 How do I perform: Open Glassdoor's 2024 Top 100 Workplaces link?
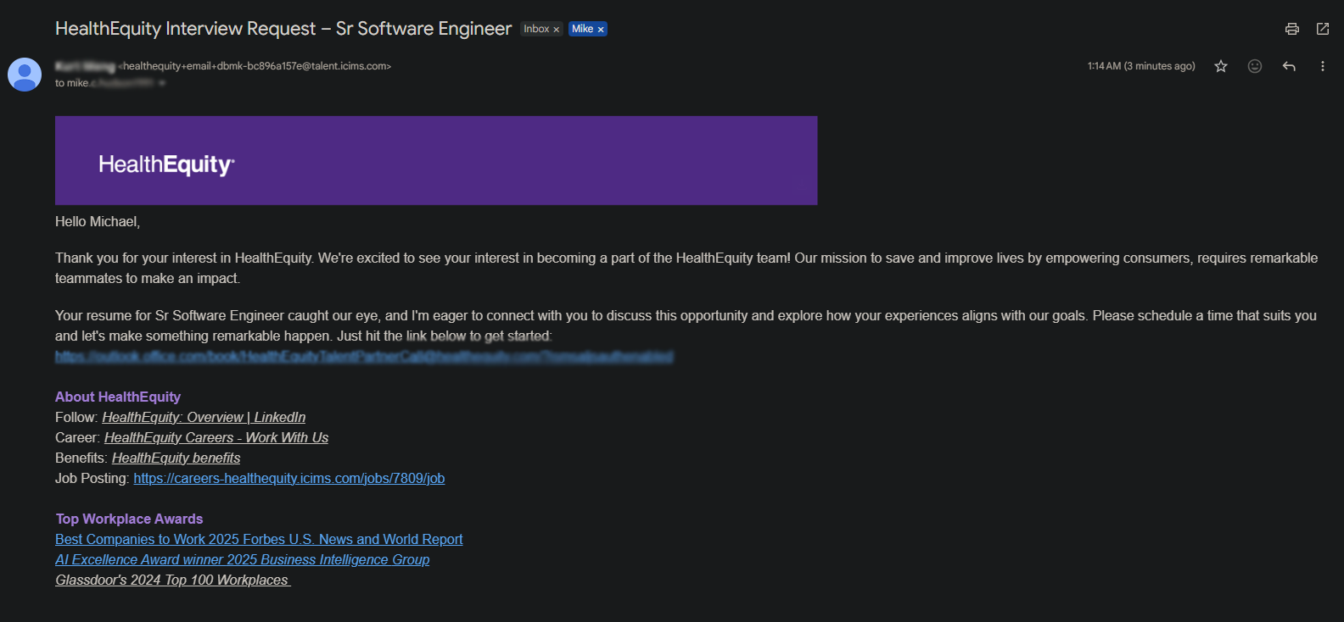coord(173,580)
